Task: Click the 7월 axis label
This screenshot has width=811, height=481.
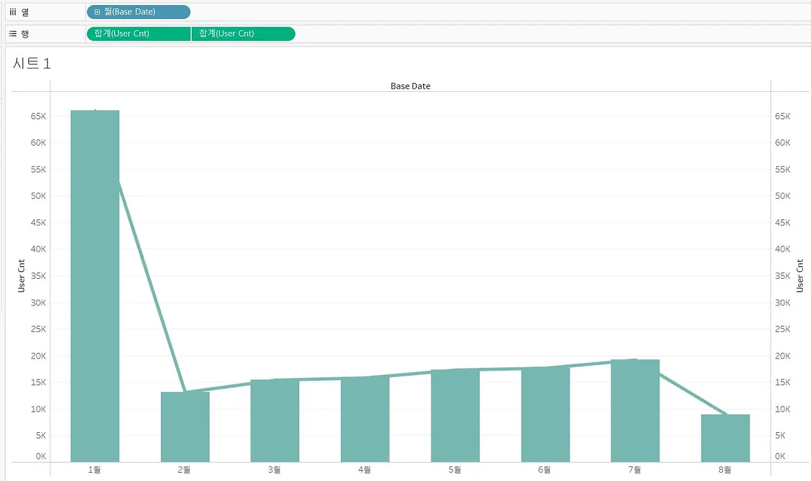Action: pyautogui.click(x=634, y=470)
